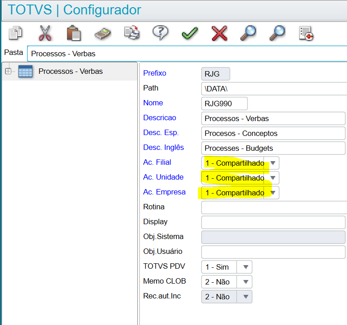
Task: Click the empty Rotina field
Action: [274, 208]
